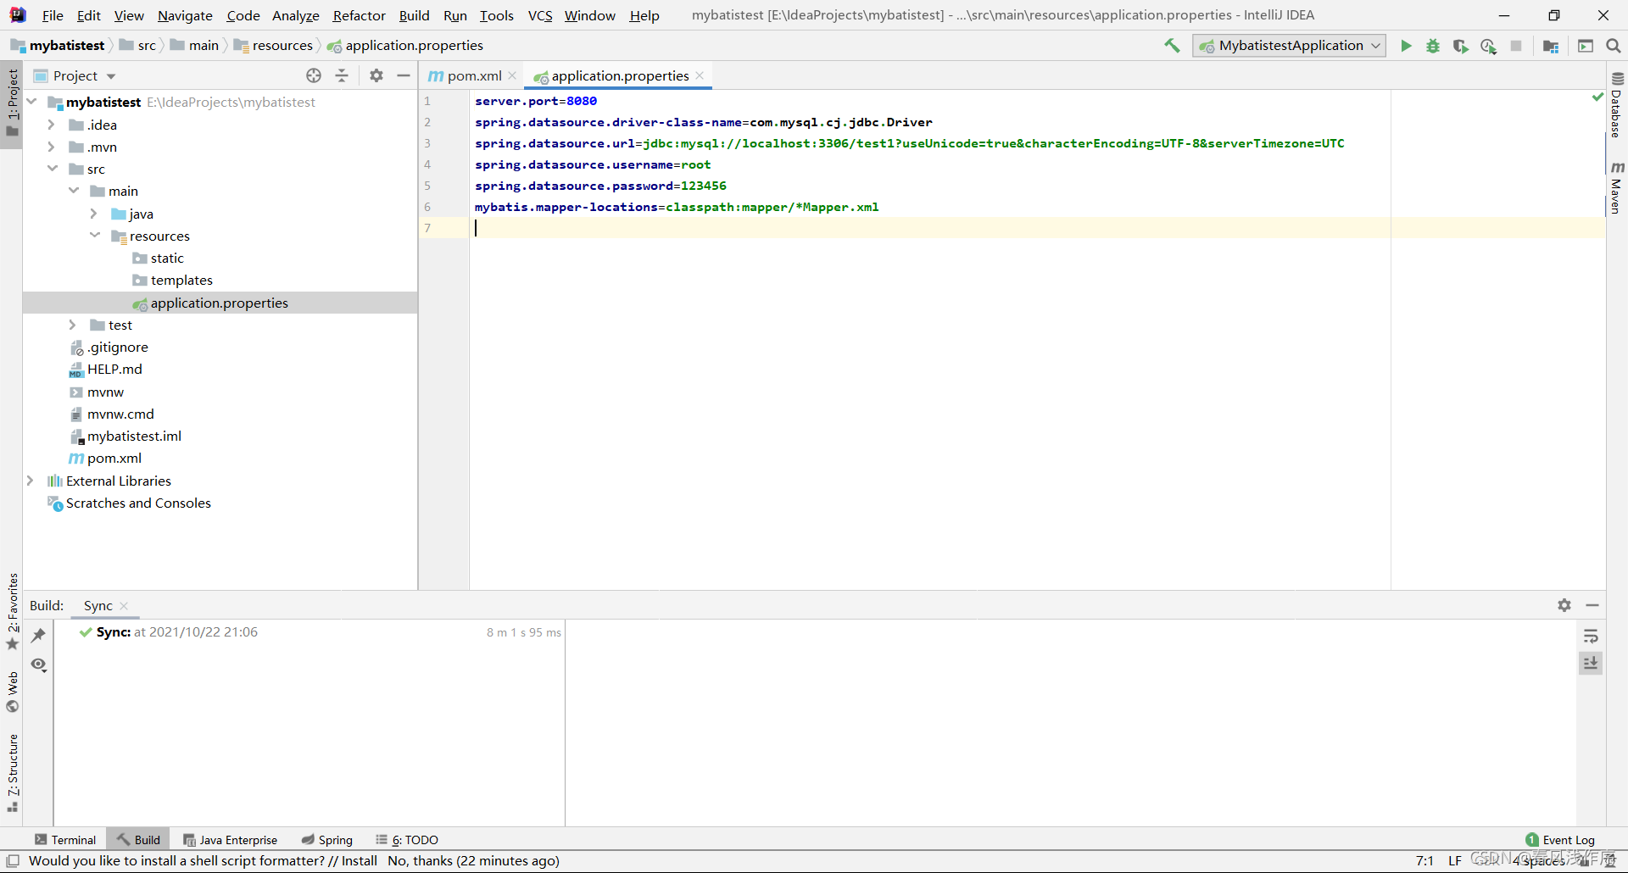Select HELP.md in project tree
This screenshot has width=1628, height=873.
click(x=114, y=370)
